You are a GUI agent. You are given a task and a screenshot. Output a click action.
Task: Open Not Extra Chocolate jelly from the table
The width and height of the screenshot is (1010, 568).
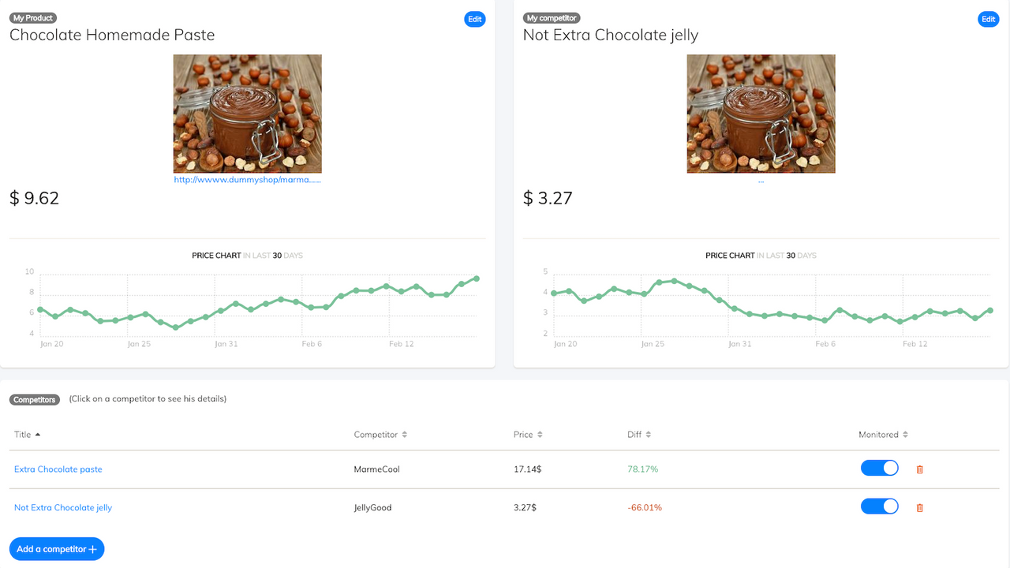point(63,507)
